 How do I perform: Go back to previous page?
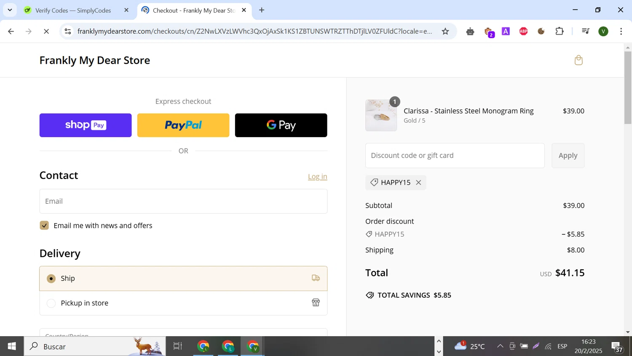coord(11,31)
